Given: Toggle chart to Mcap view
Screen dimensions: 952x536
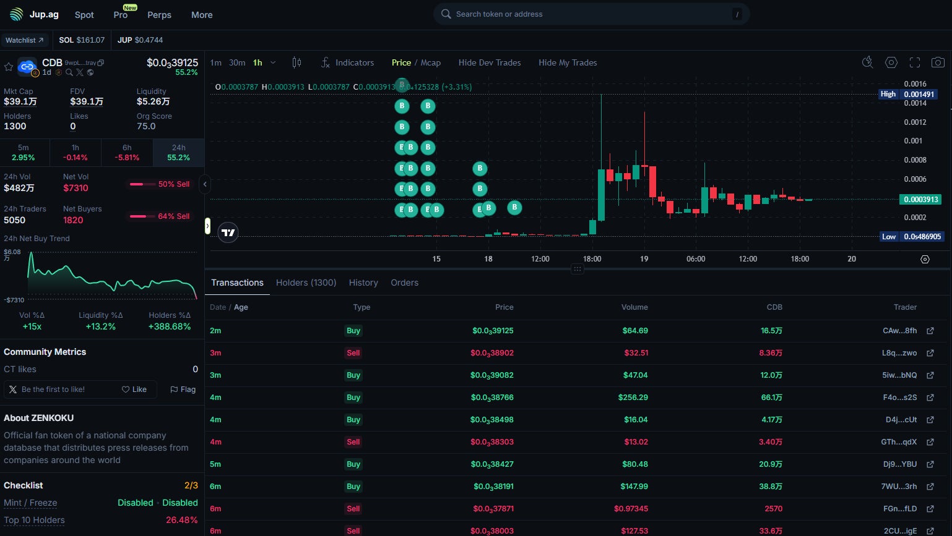Looking at the screenshot, I should pyautogui.click(x=431, y=62).
